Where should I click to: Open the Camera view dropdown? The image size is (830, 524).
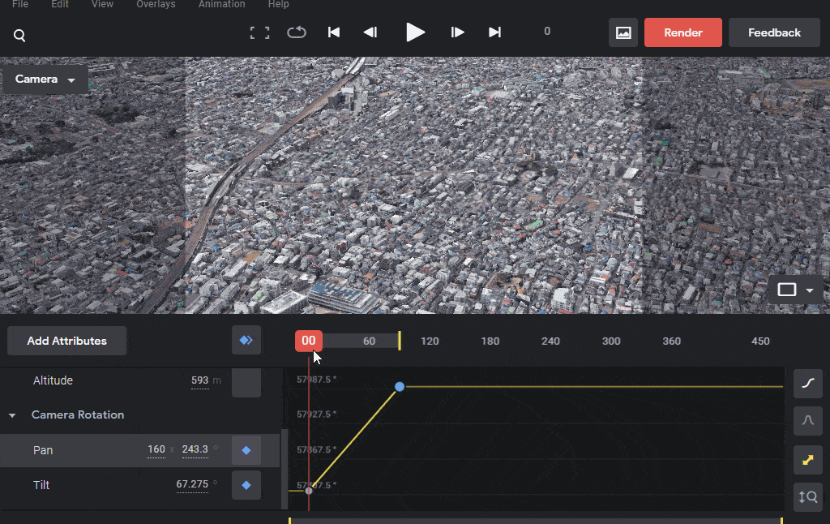[45, 79]
